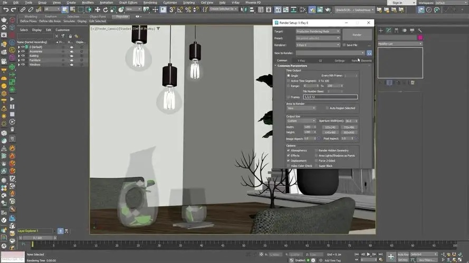The width and height of the screenshot is (469, 263).
Task: Select the Rotate transform tool
Action: click(105, 9)
